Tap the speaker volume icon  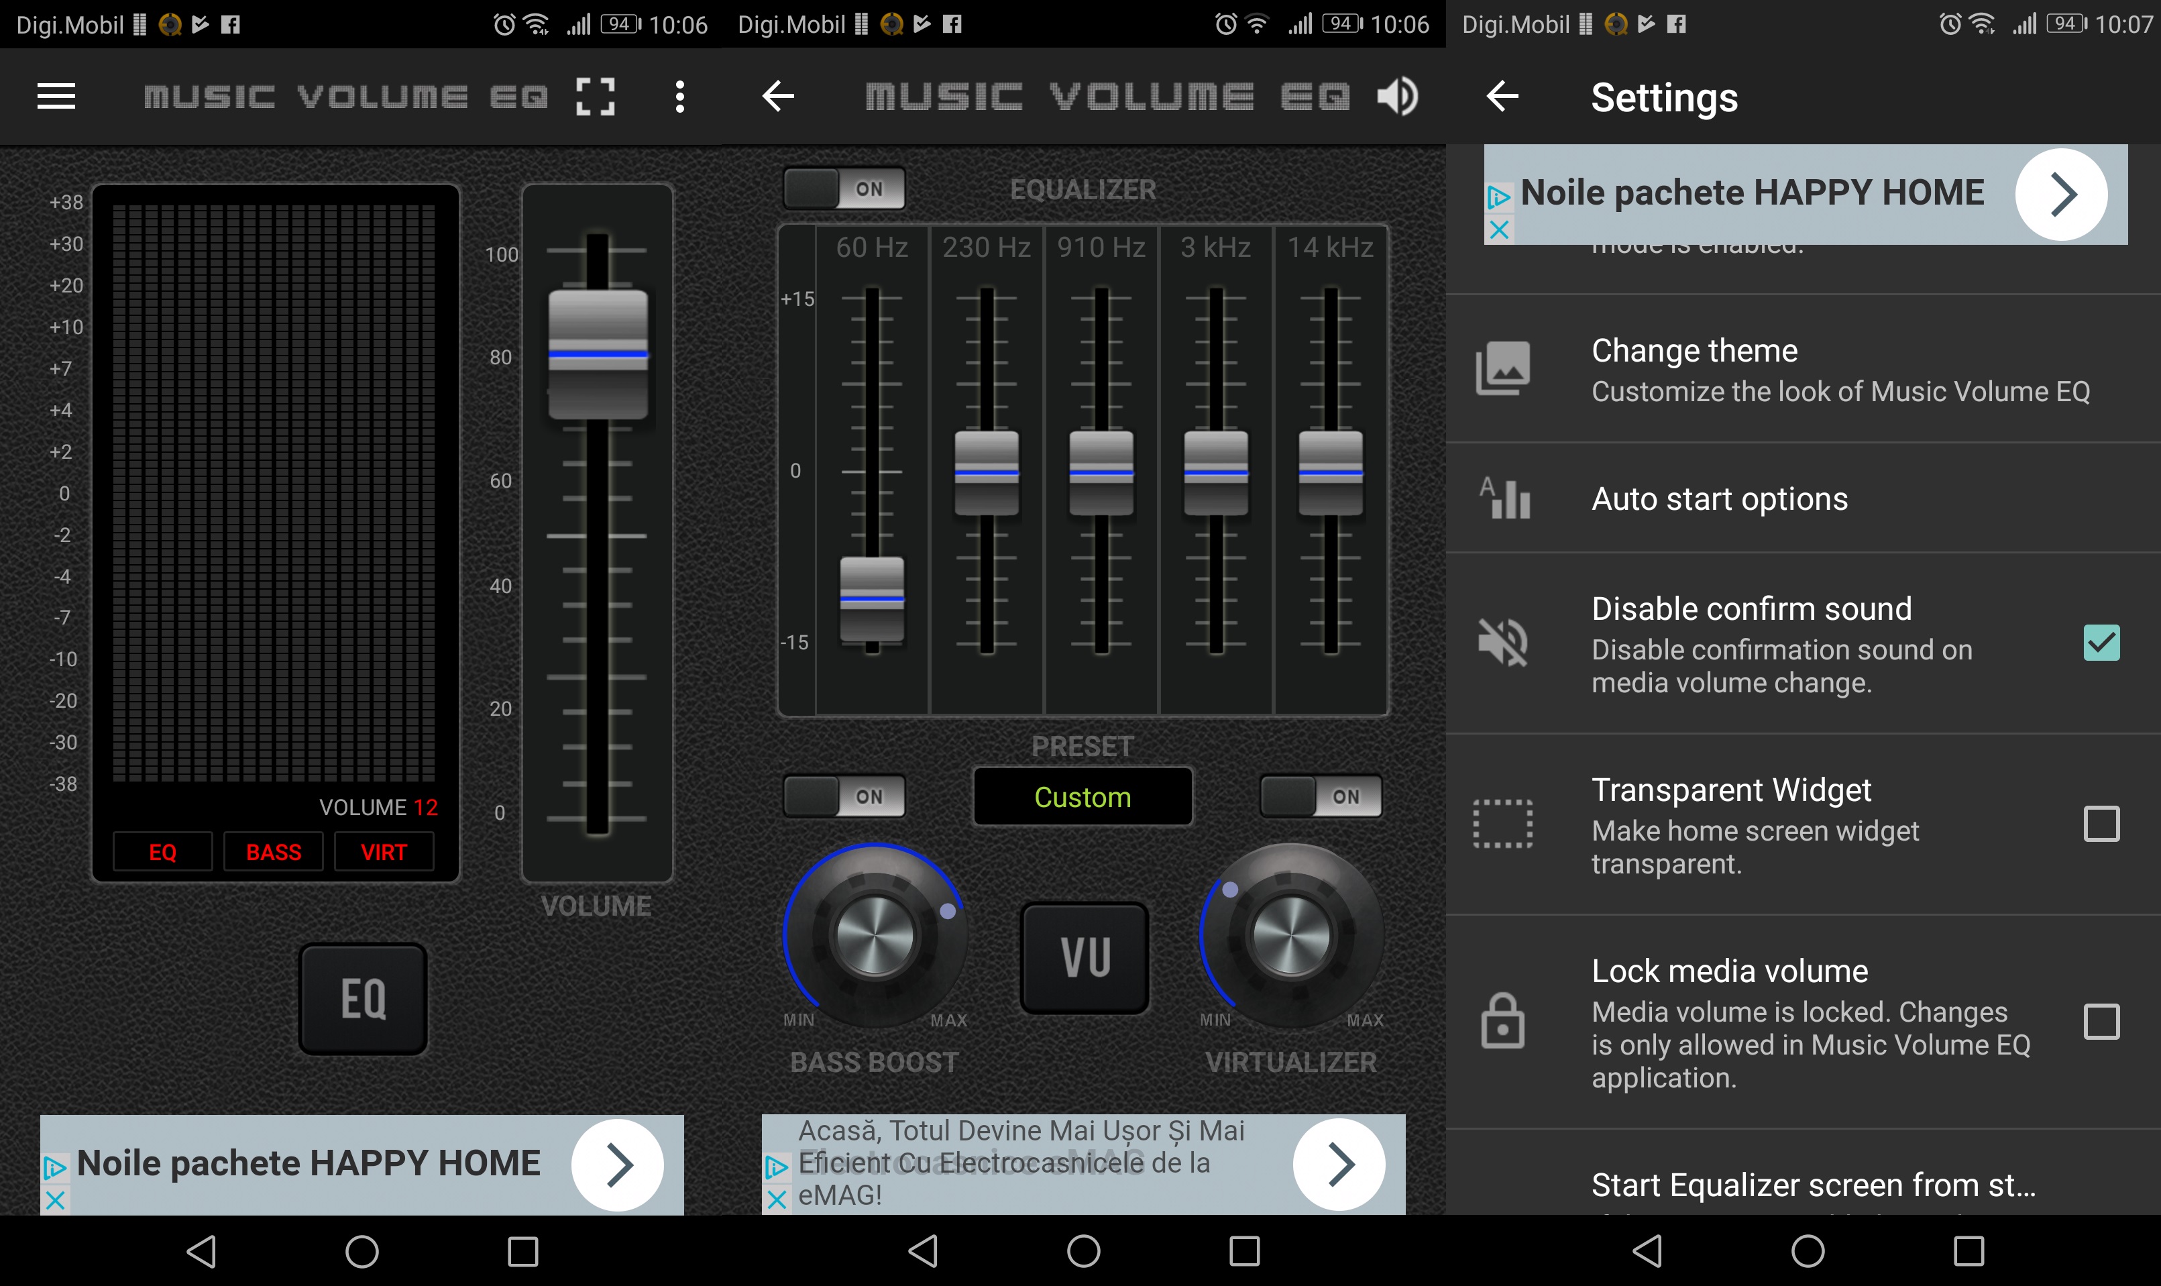coord(1397,96)
